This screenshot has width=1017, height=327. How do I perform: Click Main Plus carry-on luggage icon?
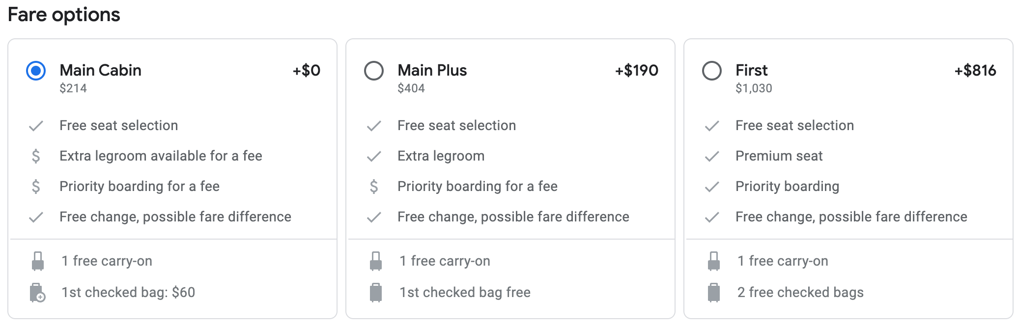pos(376,261)
